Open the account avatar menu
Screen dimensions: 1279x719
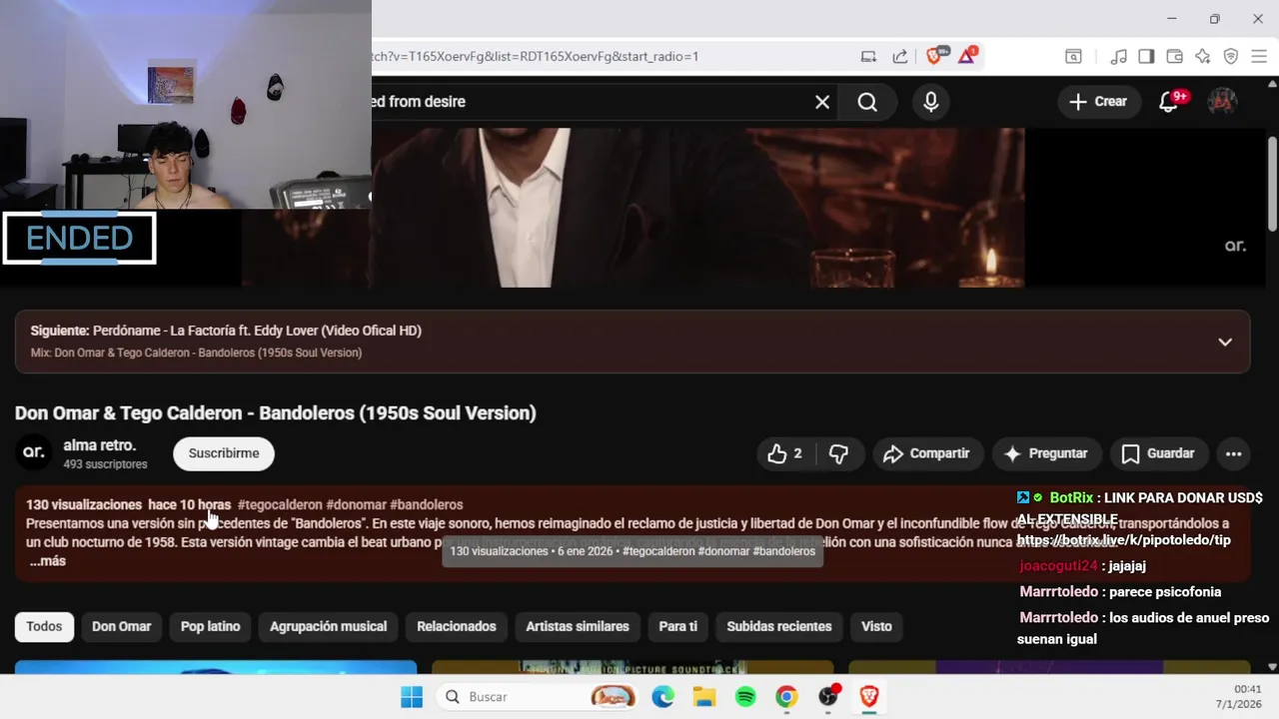(1222, 102)
